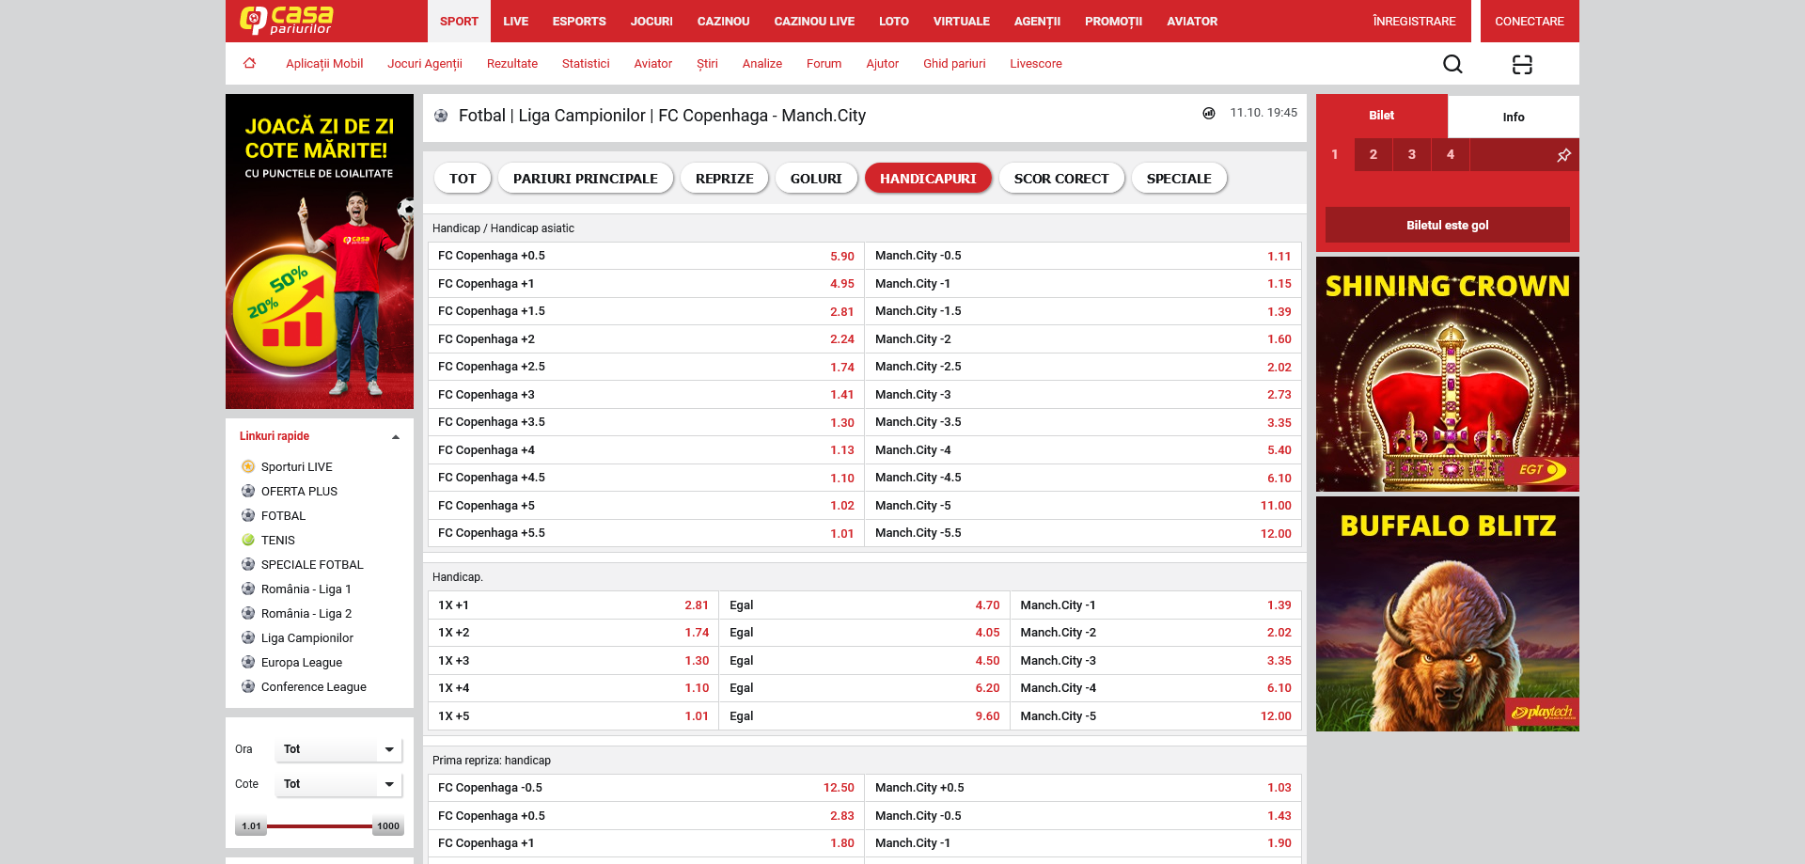This screenshot has width=1805, height=864.
Task: Click the ÎNREGISTRARE button
Action: point(1414,21)
